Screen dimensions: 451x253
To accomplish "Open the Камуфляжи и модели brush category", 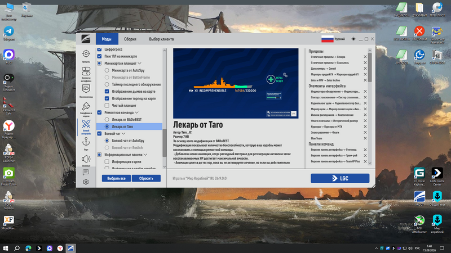I will 86,106.
